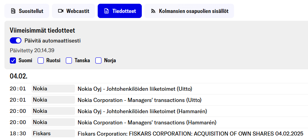Tick the Norja checkbox
This screenshot has height=139, width=308.
98,60
